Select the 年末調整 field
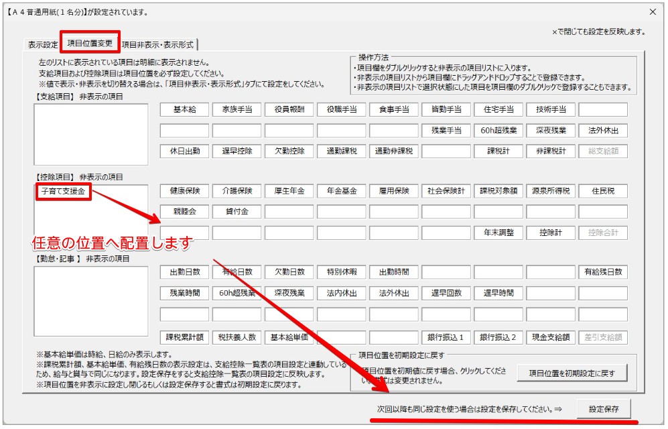668x429 pixels. coord(498,233)
